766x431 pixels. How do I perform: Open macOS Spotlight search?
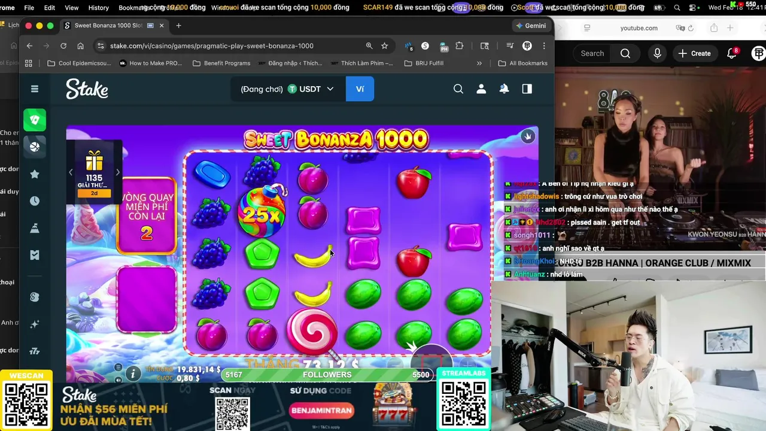(677, 8)
